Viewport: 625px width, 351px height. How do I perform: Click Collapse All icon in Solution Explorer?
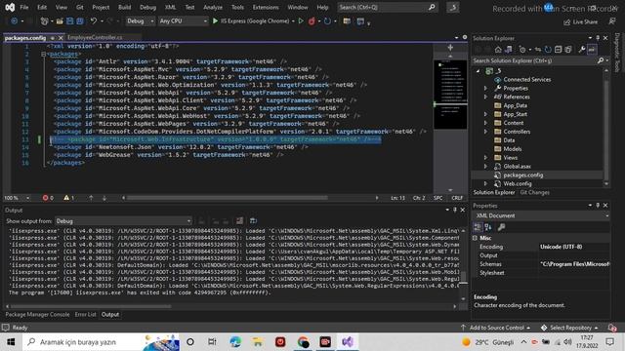click(558, 50)
